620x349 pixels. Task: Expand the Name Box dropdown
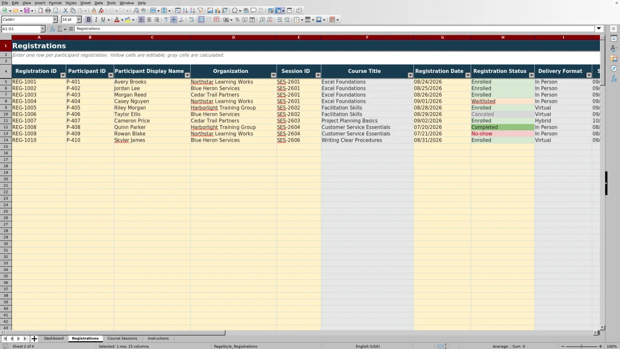[x=42, y=29]
